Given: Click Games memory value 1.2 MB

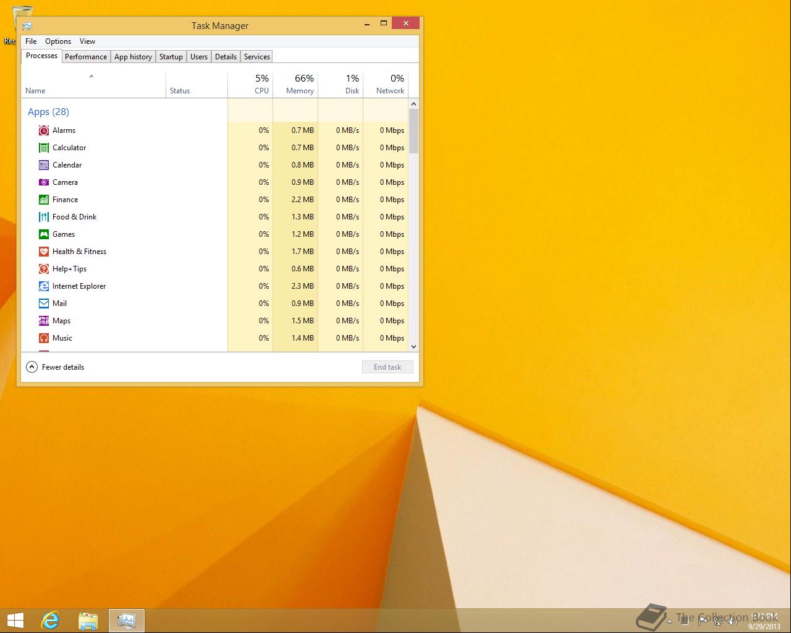Looking at the screenshot, I should [303, 234].
